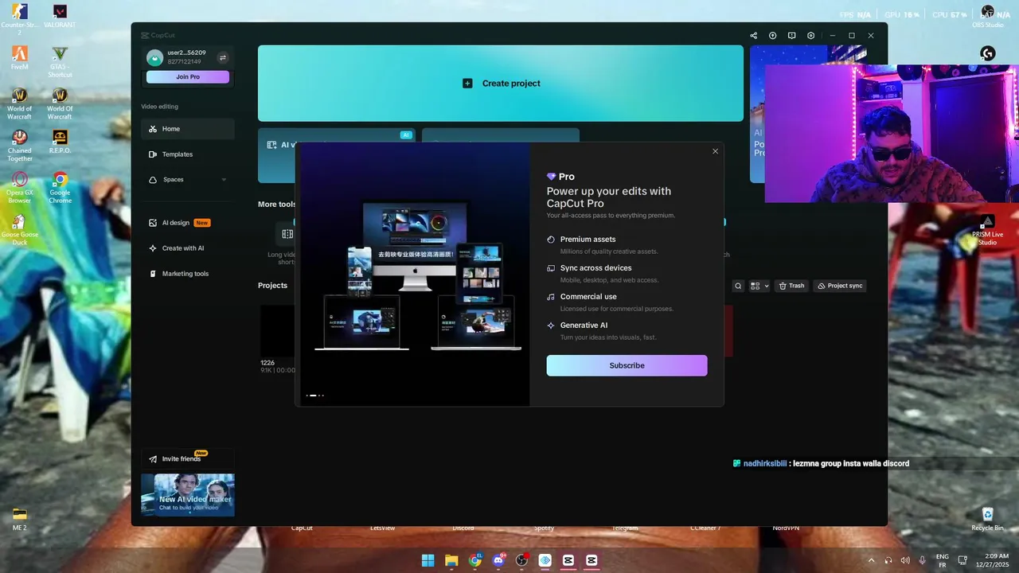Click the volume speaker icon in tray
This screenshot has width=1019, height=573.
(x=905, y=560)
